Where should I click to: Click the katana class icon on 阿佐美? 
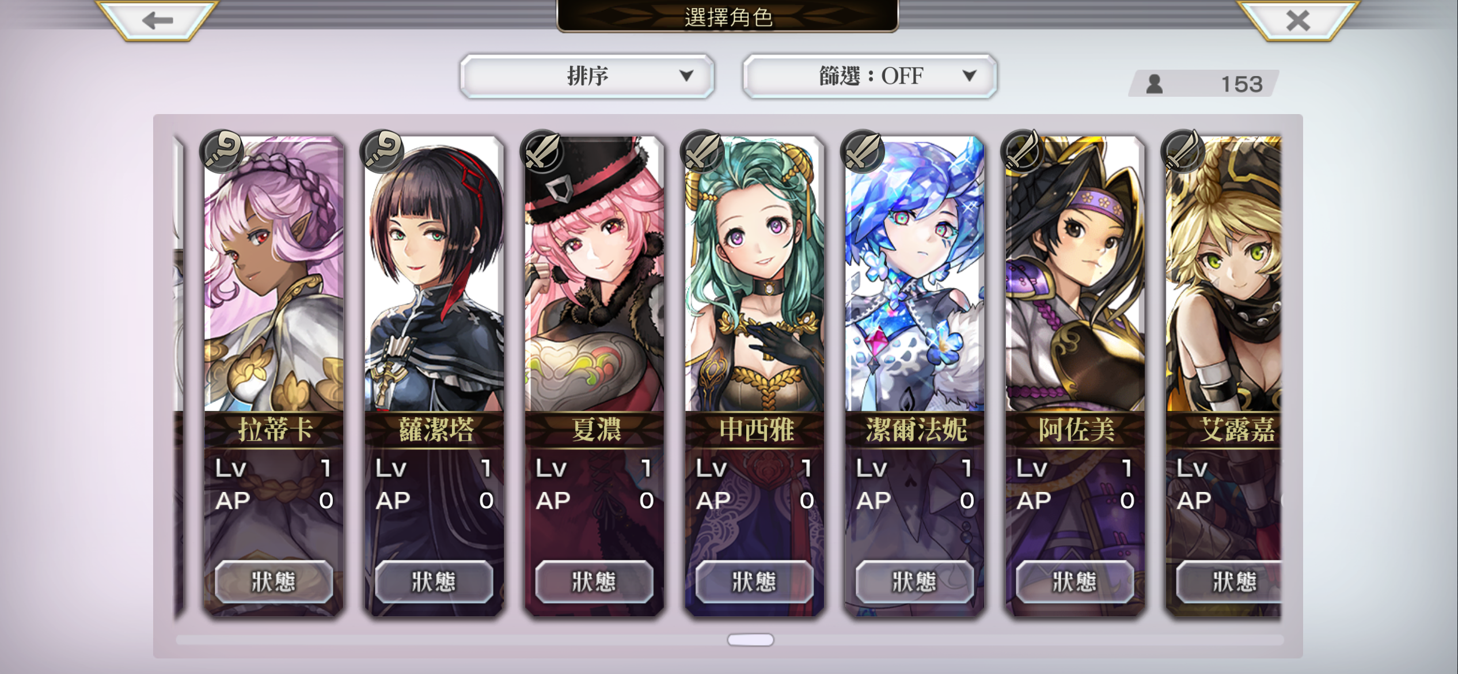tap(1022, 152)
